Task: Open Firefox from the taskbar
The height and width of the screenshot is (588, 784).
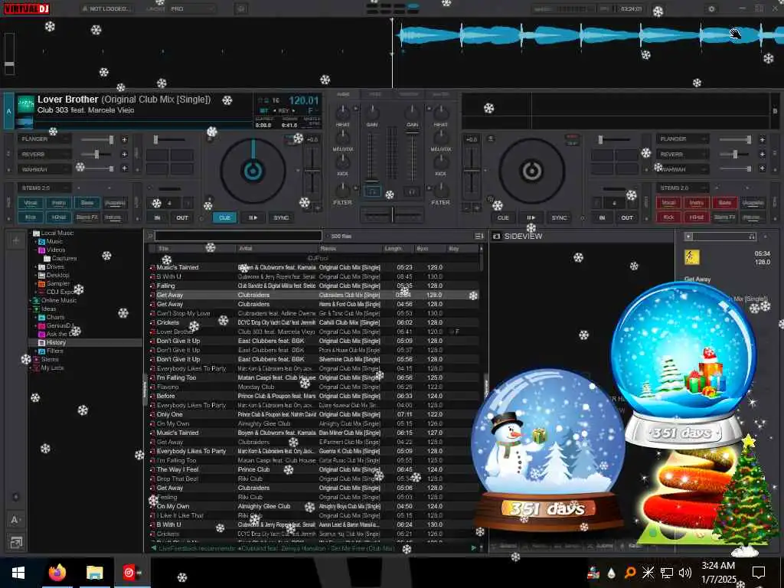Action: (x=57, y=573)
